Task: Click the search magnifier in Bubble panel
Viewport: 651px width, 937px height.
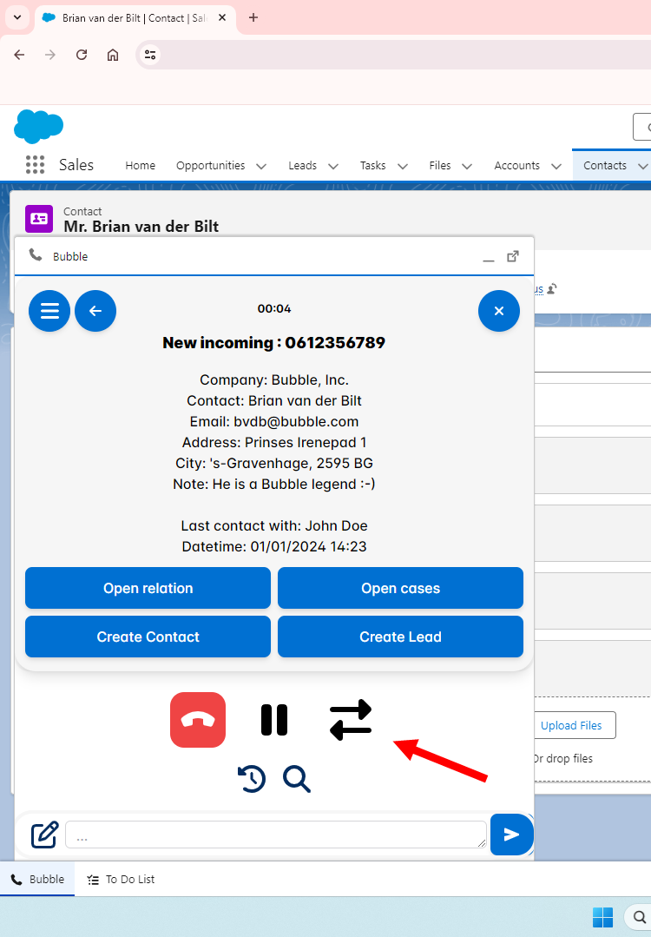Action: tap(297, 779)
